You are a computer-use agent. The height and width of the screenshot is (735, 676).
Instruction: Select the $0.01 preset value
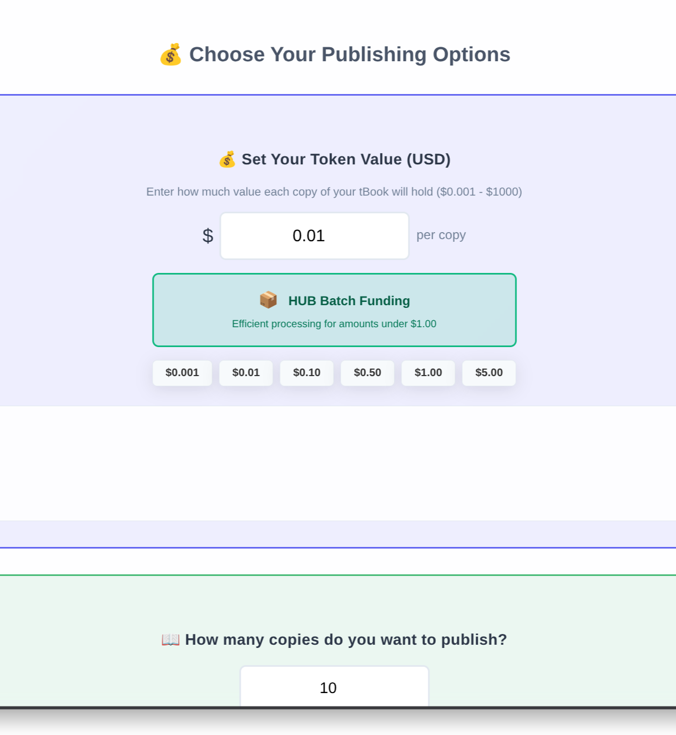click(246, 372)
